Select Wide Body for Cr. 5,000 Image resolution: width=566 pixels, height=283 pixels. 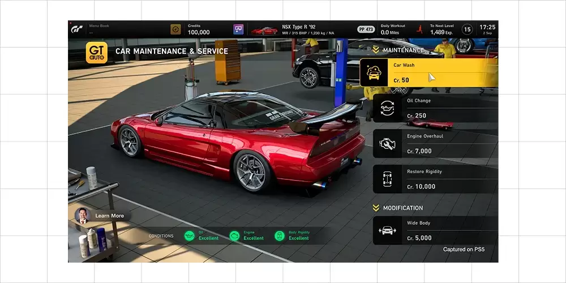(x=435, y=230)
